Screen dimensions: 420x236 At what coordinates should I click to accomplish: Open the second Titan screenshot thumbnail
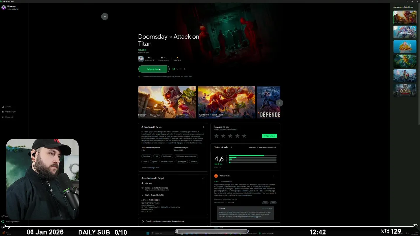click(x=226, y=102)
